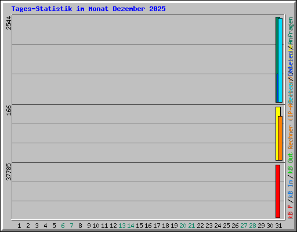Select the orange Rechner bar for day 31

(x=280, y=139)
